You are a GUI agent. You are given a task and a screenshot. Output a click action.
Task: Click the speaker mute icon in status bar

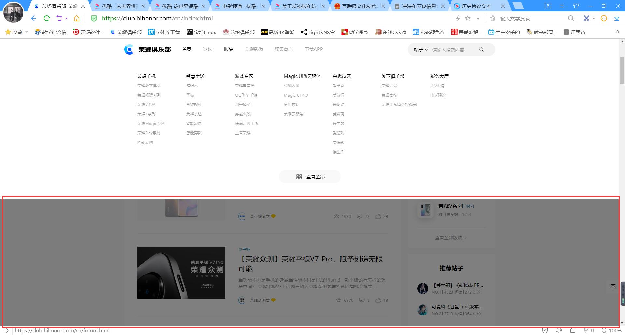coord(559,330)
